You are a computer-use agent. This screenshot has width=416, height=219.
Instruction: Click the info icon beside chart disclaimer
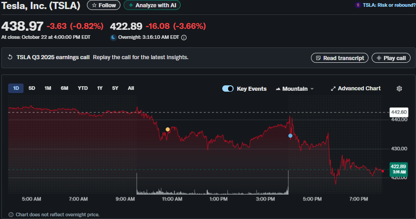(x=11, y=214)
